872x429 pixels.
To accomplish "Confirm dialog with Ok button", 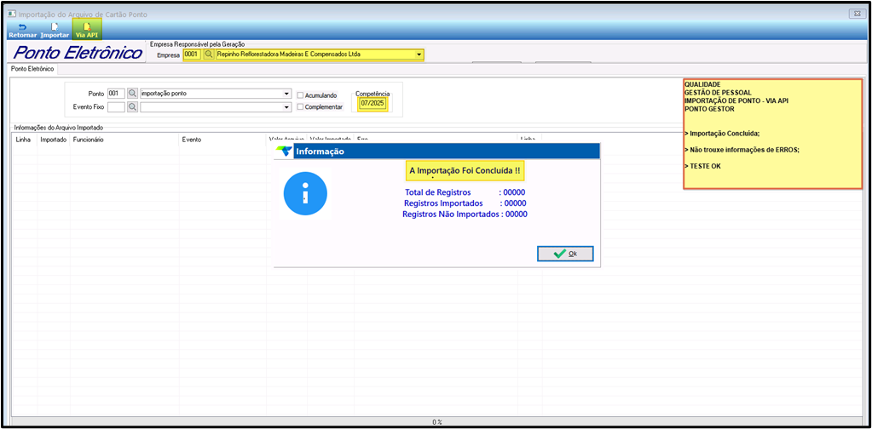I will [565, 254].
